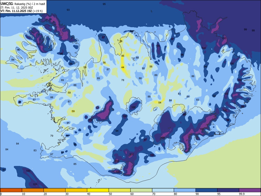
Task: Select the light blue 80–90 legend swatch
Action: coord(185,190)
